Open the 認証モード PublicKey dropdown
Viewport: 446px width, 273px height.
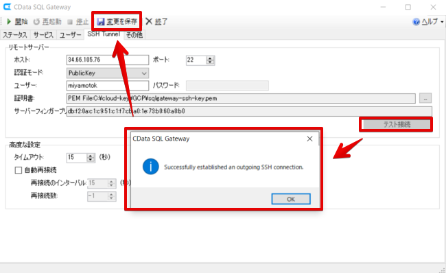click(108, 73)
